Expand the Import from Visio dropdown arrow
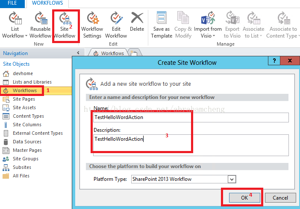Screen dimensions: 300x209 (x=214, y=36)
